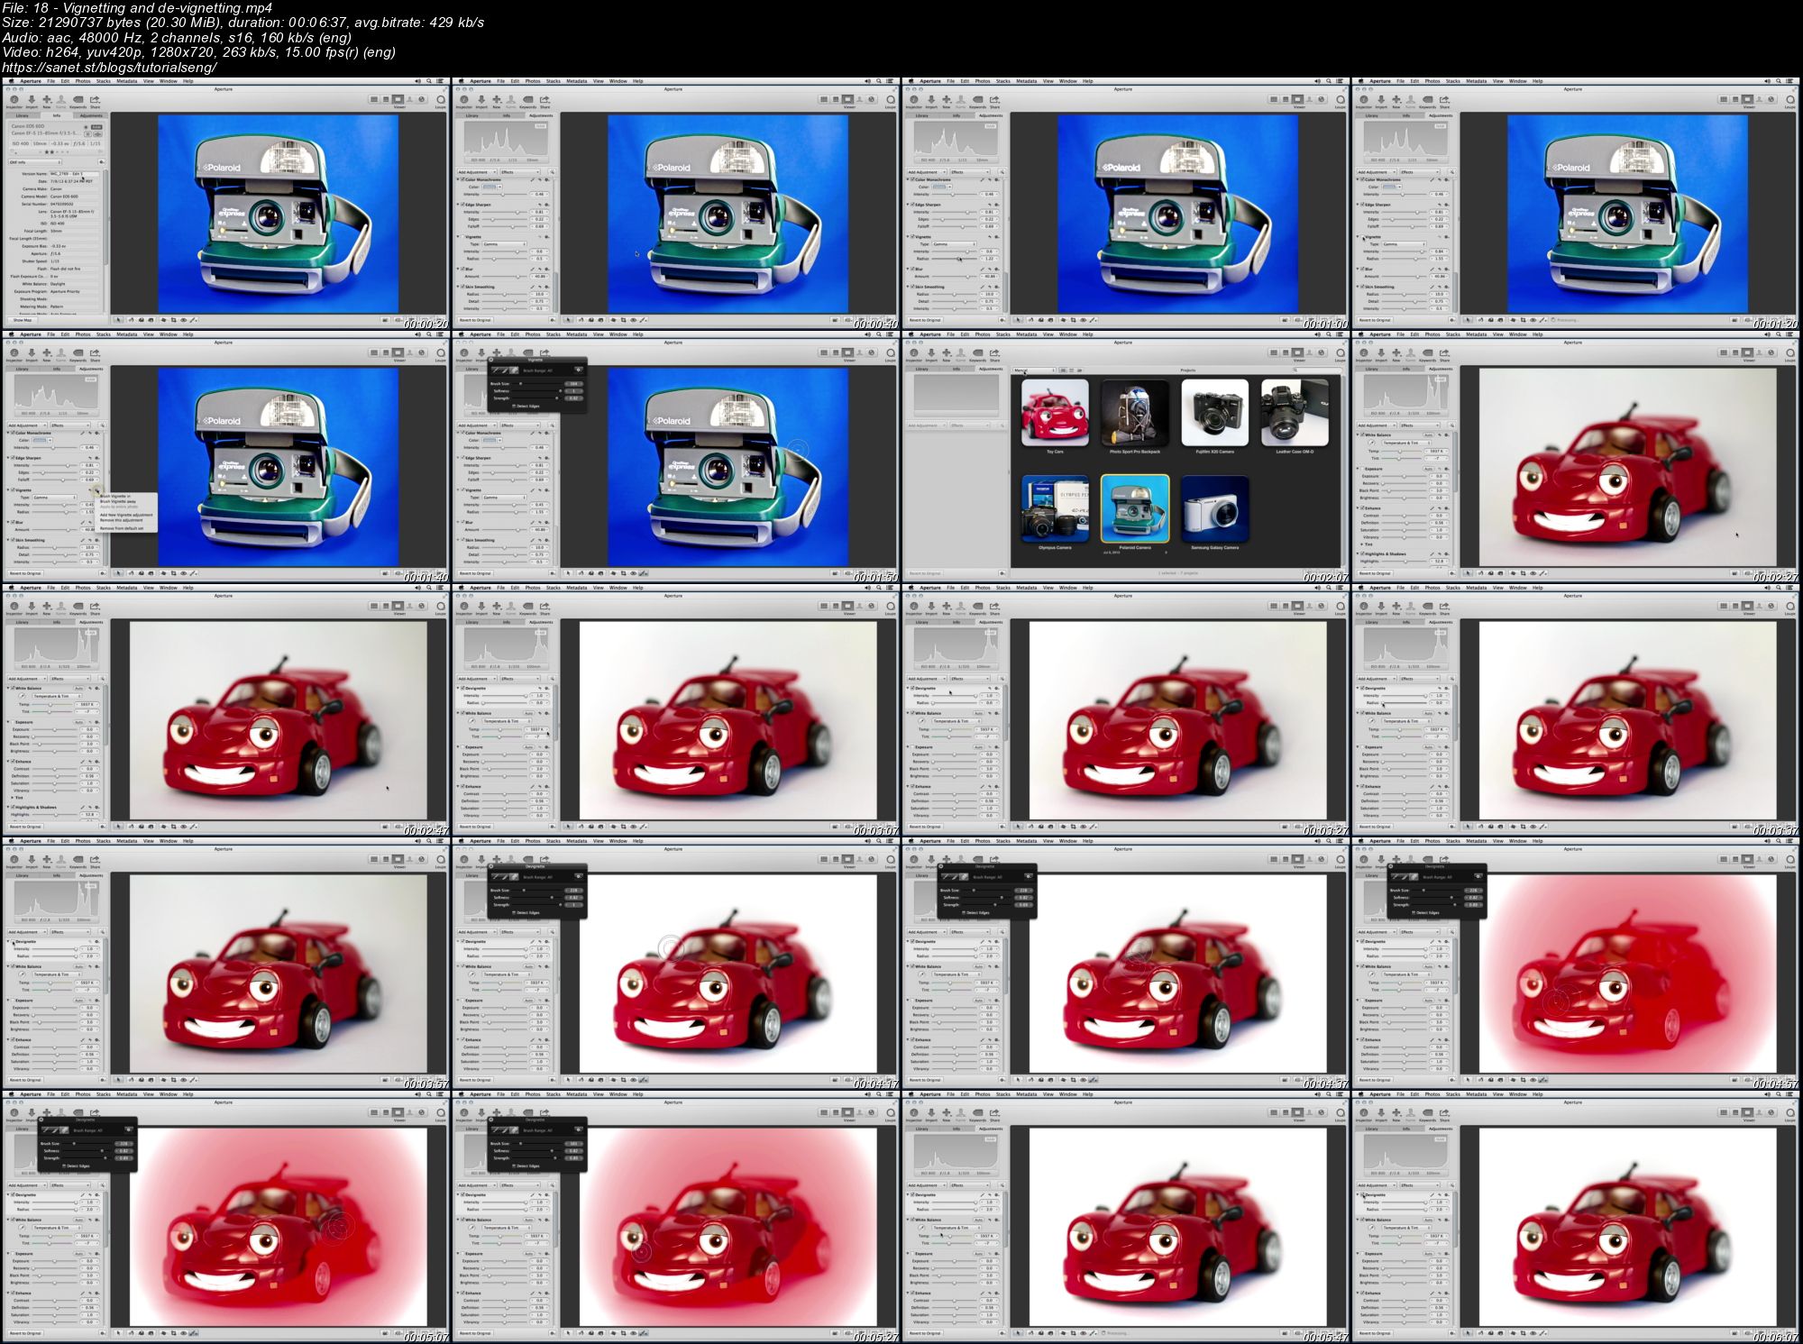In the 00:04:17 frame, click the White Balance eyedropper

pyautogui.click(x=471, y=974)
